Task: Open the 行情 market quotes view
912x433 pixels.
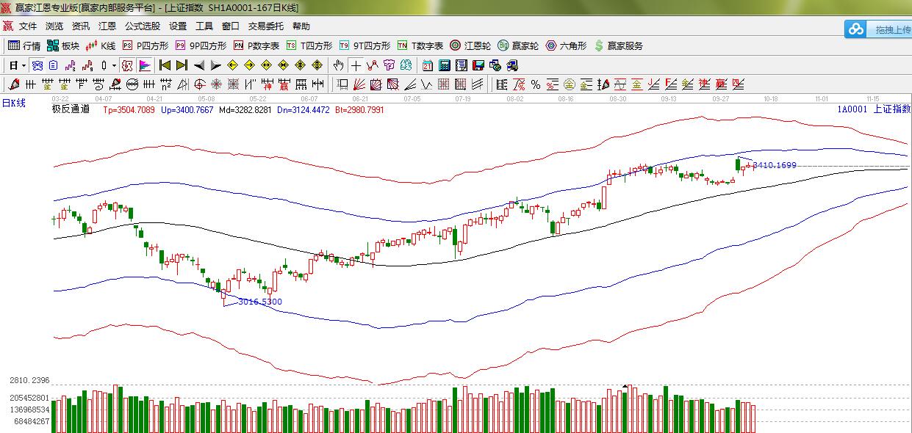Action: click(24, 46)
